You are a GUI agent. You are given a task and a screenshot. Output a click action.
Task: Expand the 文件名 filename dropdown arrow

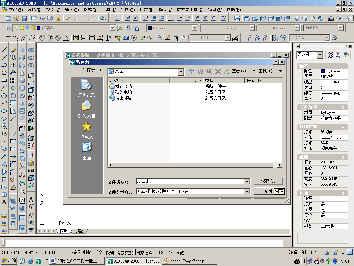tap(247, 181)
